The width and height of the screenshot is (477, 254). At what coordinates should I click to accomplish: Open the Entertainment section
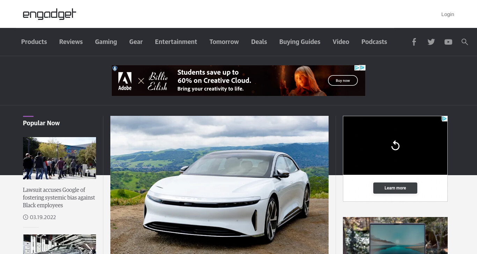pyautogui.click(x=176, y=42)
